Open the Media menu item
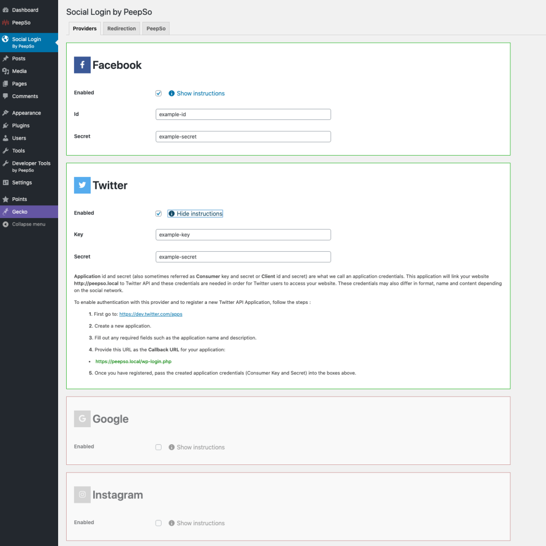 pyautogui.click(x=29, y=71)
